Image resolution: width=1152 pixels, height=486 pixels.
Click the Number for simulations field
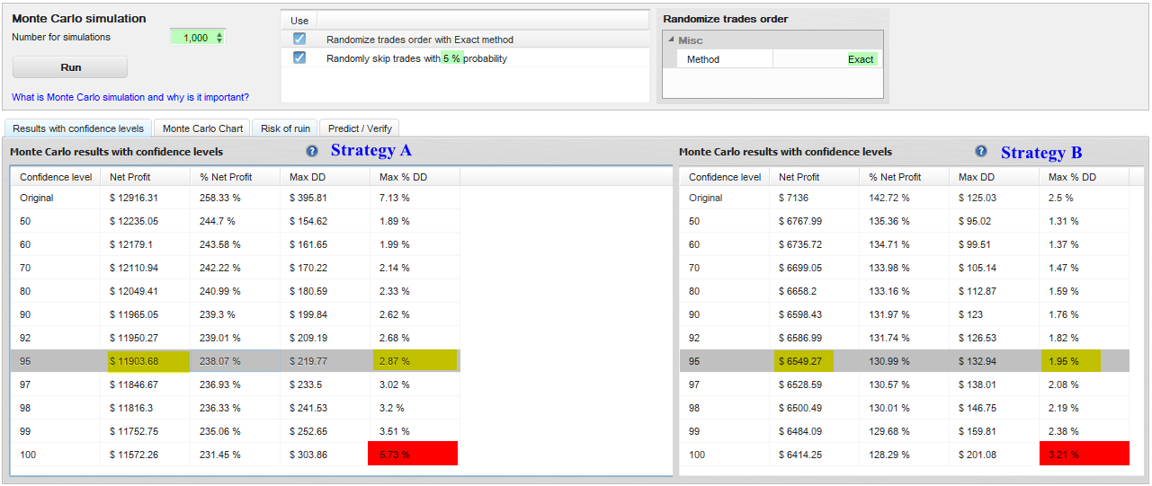(x=191, y=38)
